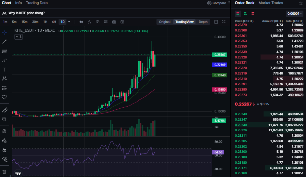Click the gauge toolbar icon
Screen dimensions: 306x177
[98, 22]
